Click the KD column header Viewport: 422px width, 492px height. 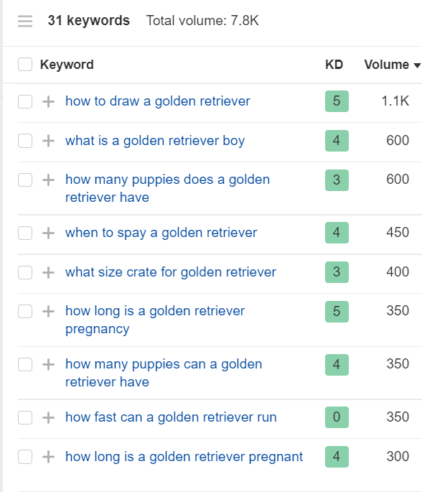tap(334, 65)
